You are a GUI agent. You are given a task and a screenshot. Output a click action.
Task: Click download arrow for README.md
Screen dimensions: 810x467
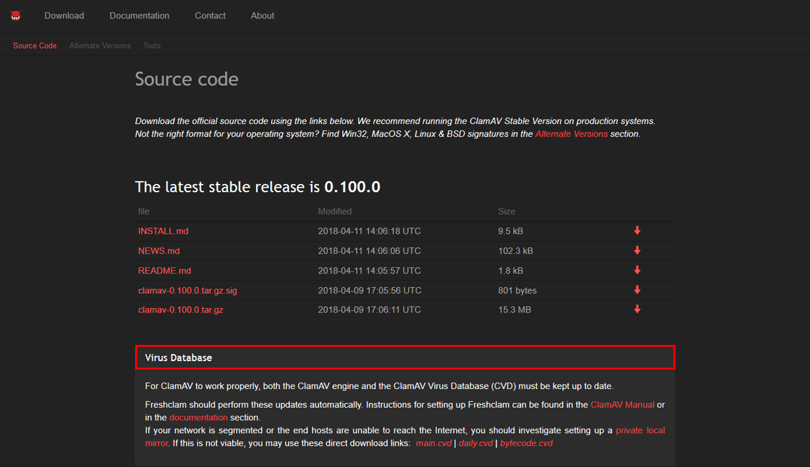pos(637,270)
